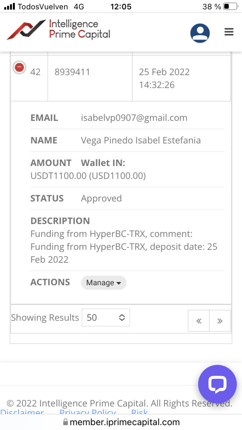Tap the Approved status value
Image resolution: width=242 pixels, height=430 pixels.
click(101, 198)
